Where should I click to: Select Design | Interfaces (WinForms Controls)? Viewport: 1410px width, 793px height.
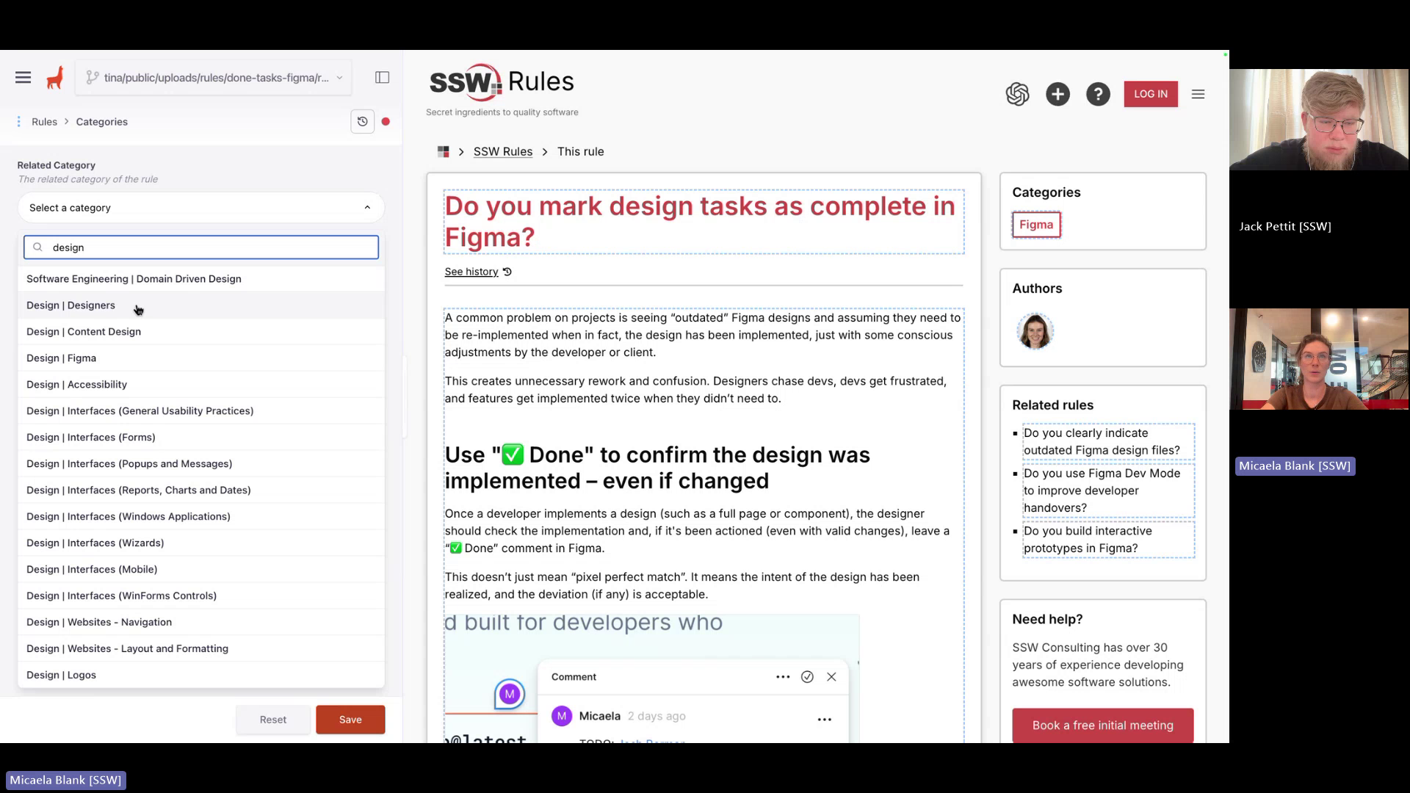[x=200, y=596]
